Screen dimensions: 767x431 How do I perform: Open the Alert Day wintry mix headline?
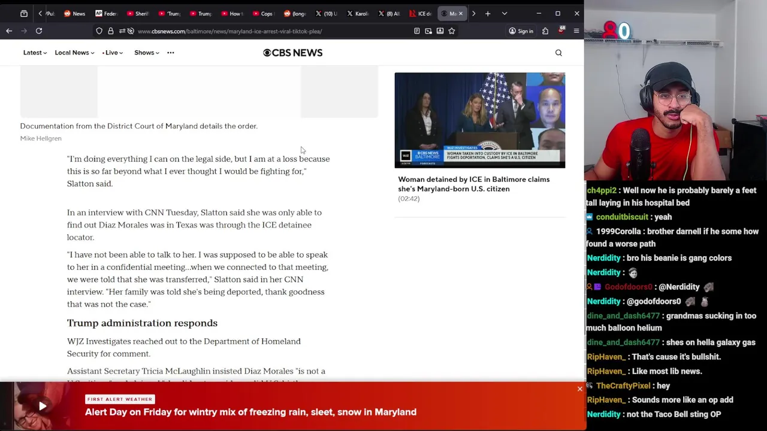pyautogui.click(x=250, y=412)
